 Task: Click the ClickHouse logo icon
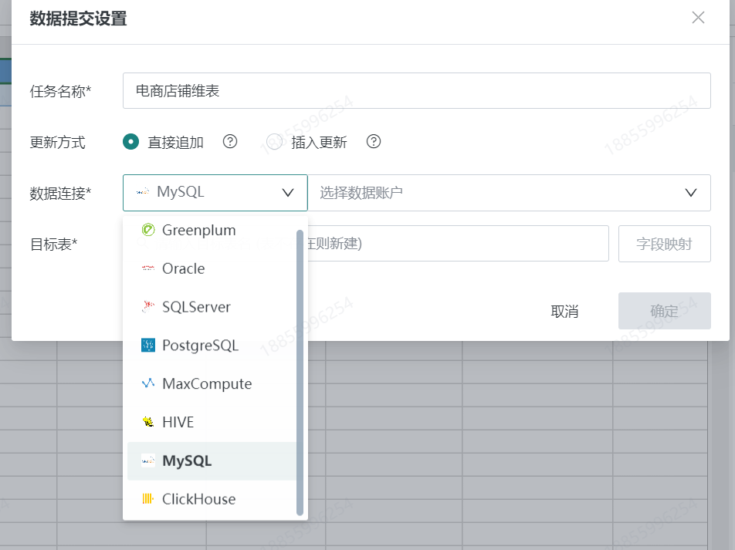coord(148,499)
